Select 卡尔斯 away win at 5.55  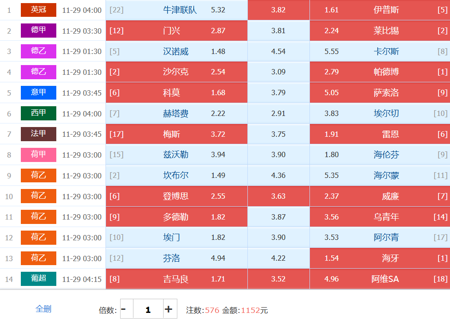coord(380,51)
